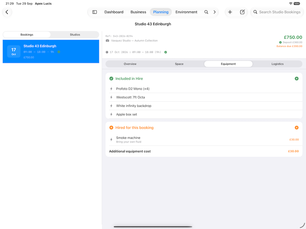This screenshot has width=306, height=229.
Task: Tap the camera icon beside Vasquez Studio
Action: 107,41
